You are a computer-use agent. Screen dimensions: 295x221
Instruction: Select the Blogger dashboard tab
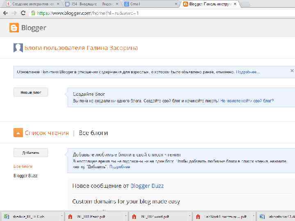click(210, 4)
